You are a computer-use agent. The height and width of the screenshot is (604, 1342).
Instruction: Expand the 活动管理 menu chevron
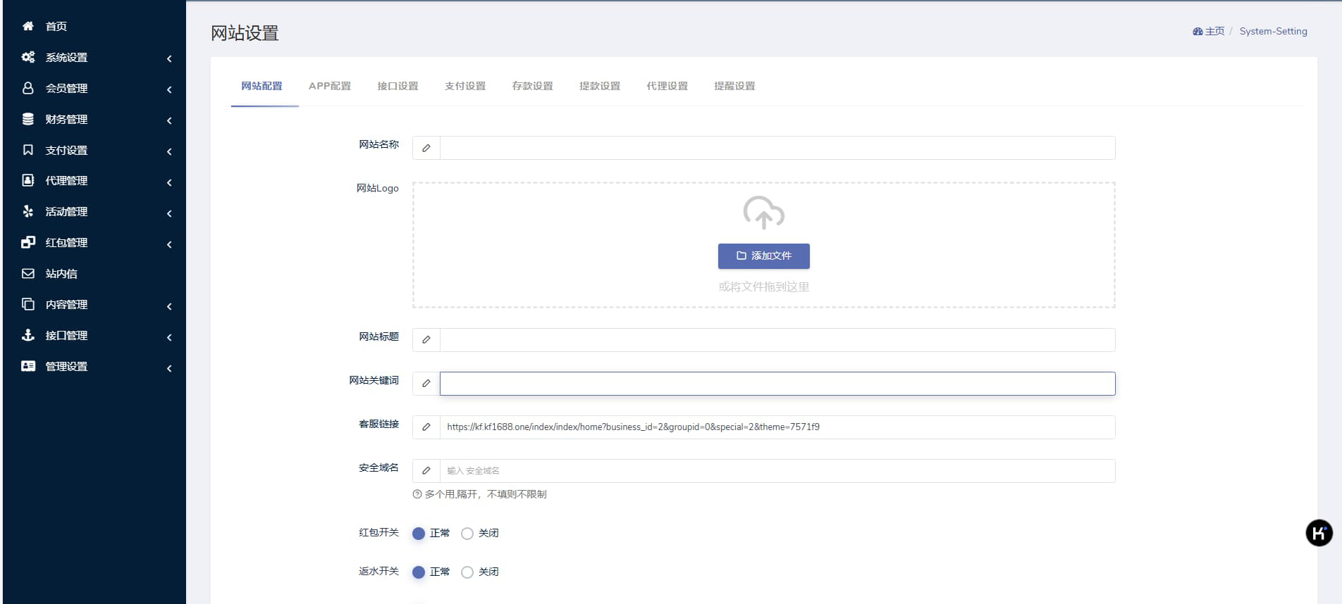[x=169, y=213]
